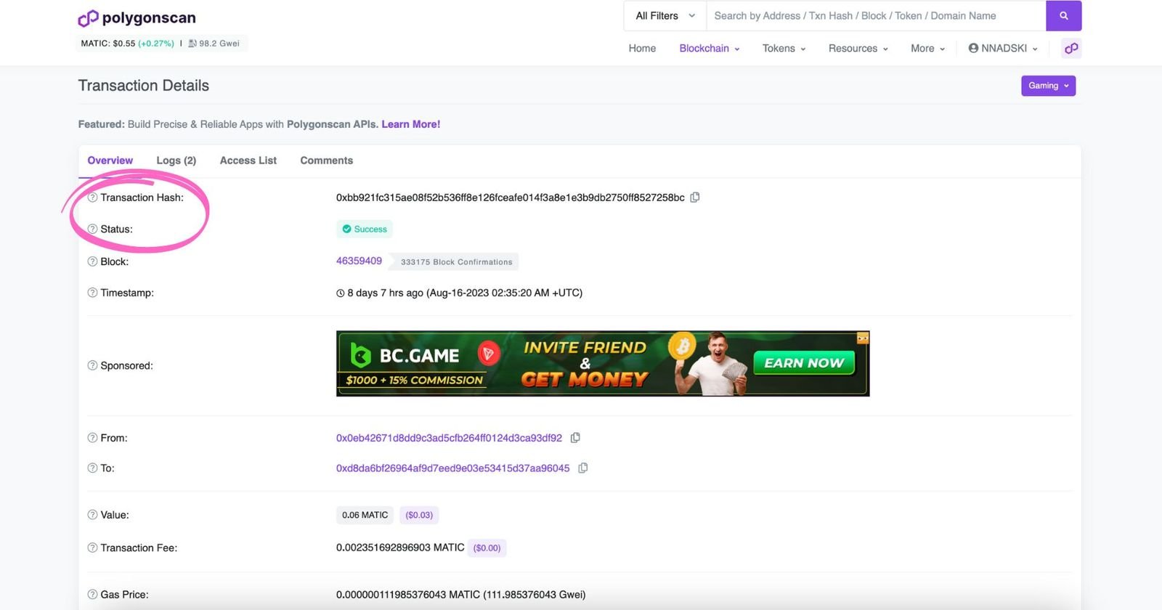Image resolution: width=1162 pixels, height=610 pixels.
Task: Switch to the Logs (2) tab
Action: coord(176,160)
